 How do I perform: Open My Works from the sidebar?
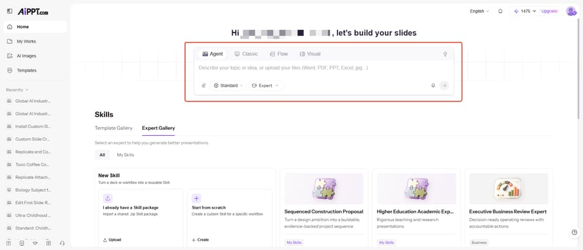pos(35,41)
